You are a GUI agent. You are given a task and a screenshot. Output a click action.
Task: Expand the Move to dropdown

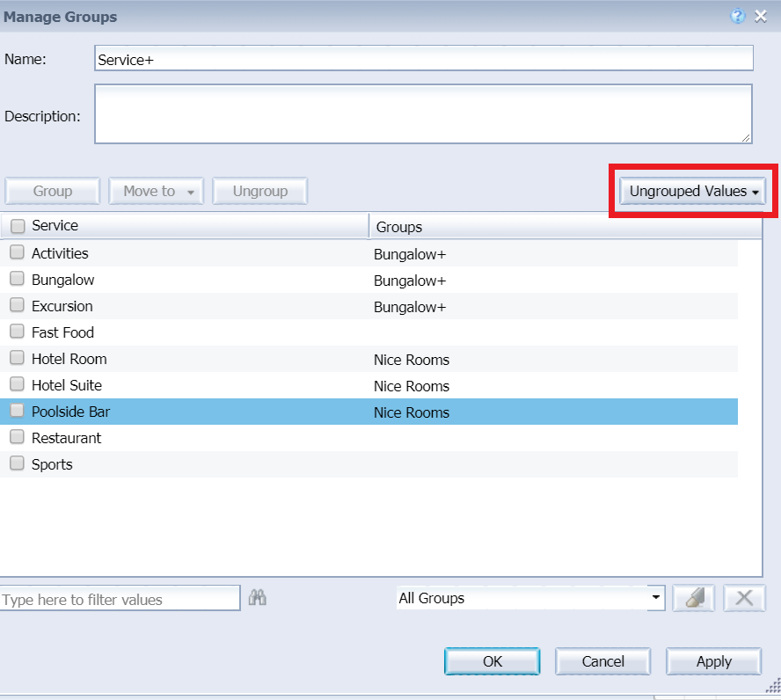coord(156,191)
